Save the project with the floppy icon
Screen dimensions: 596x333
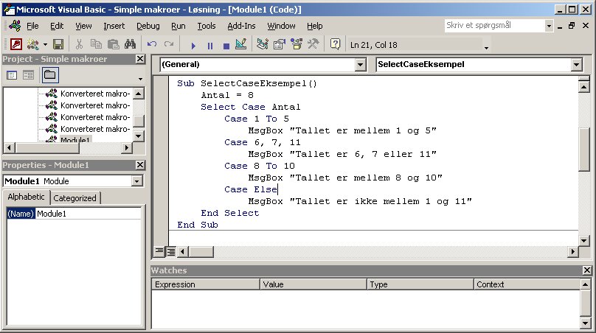point(58,44)
